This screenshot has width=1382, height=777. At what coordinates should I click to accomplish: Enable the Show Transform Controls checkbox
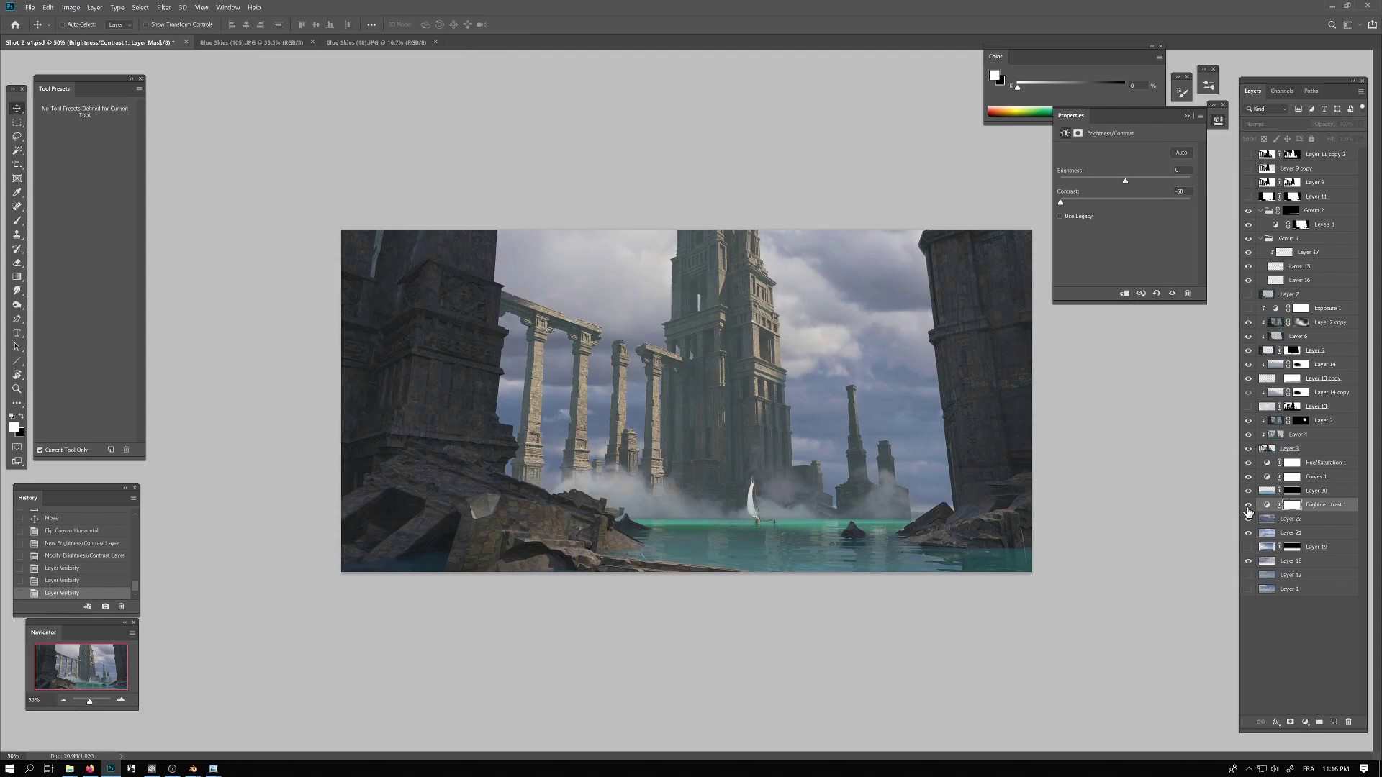(x=146, y=24)
